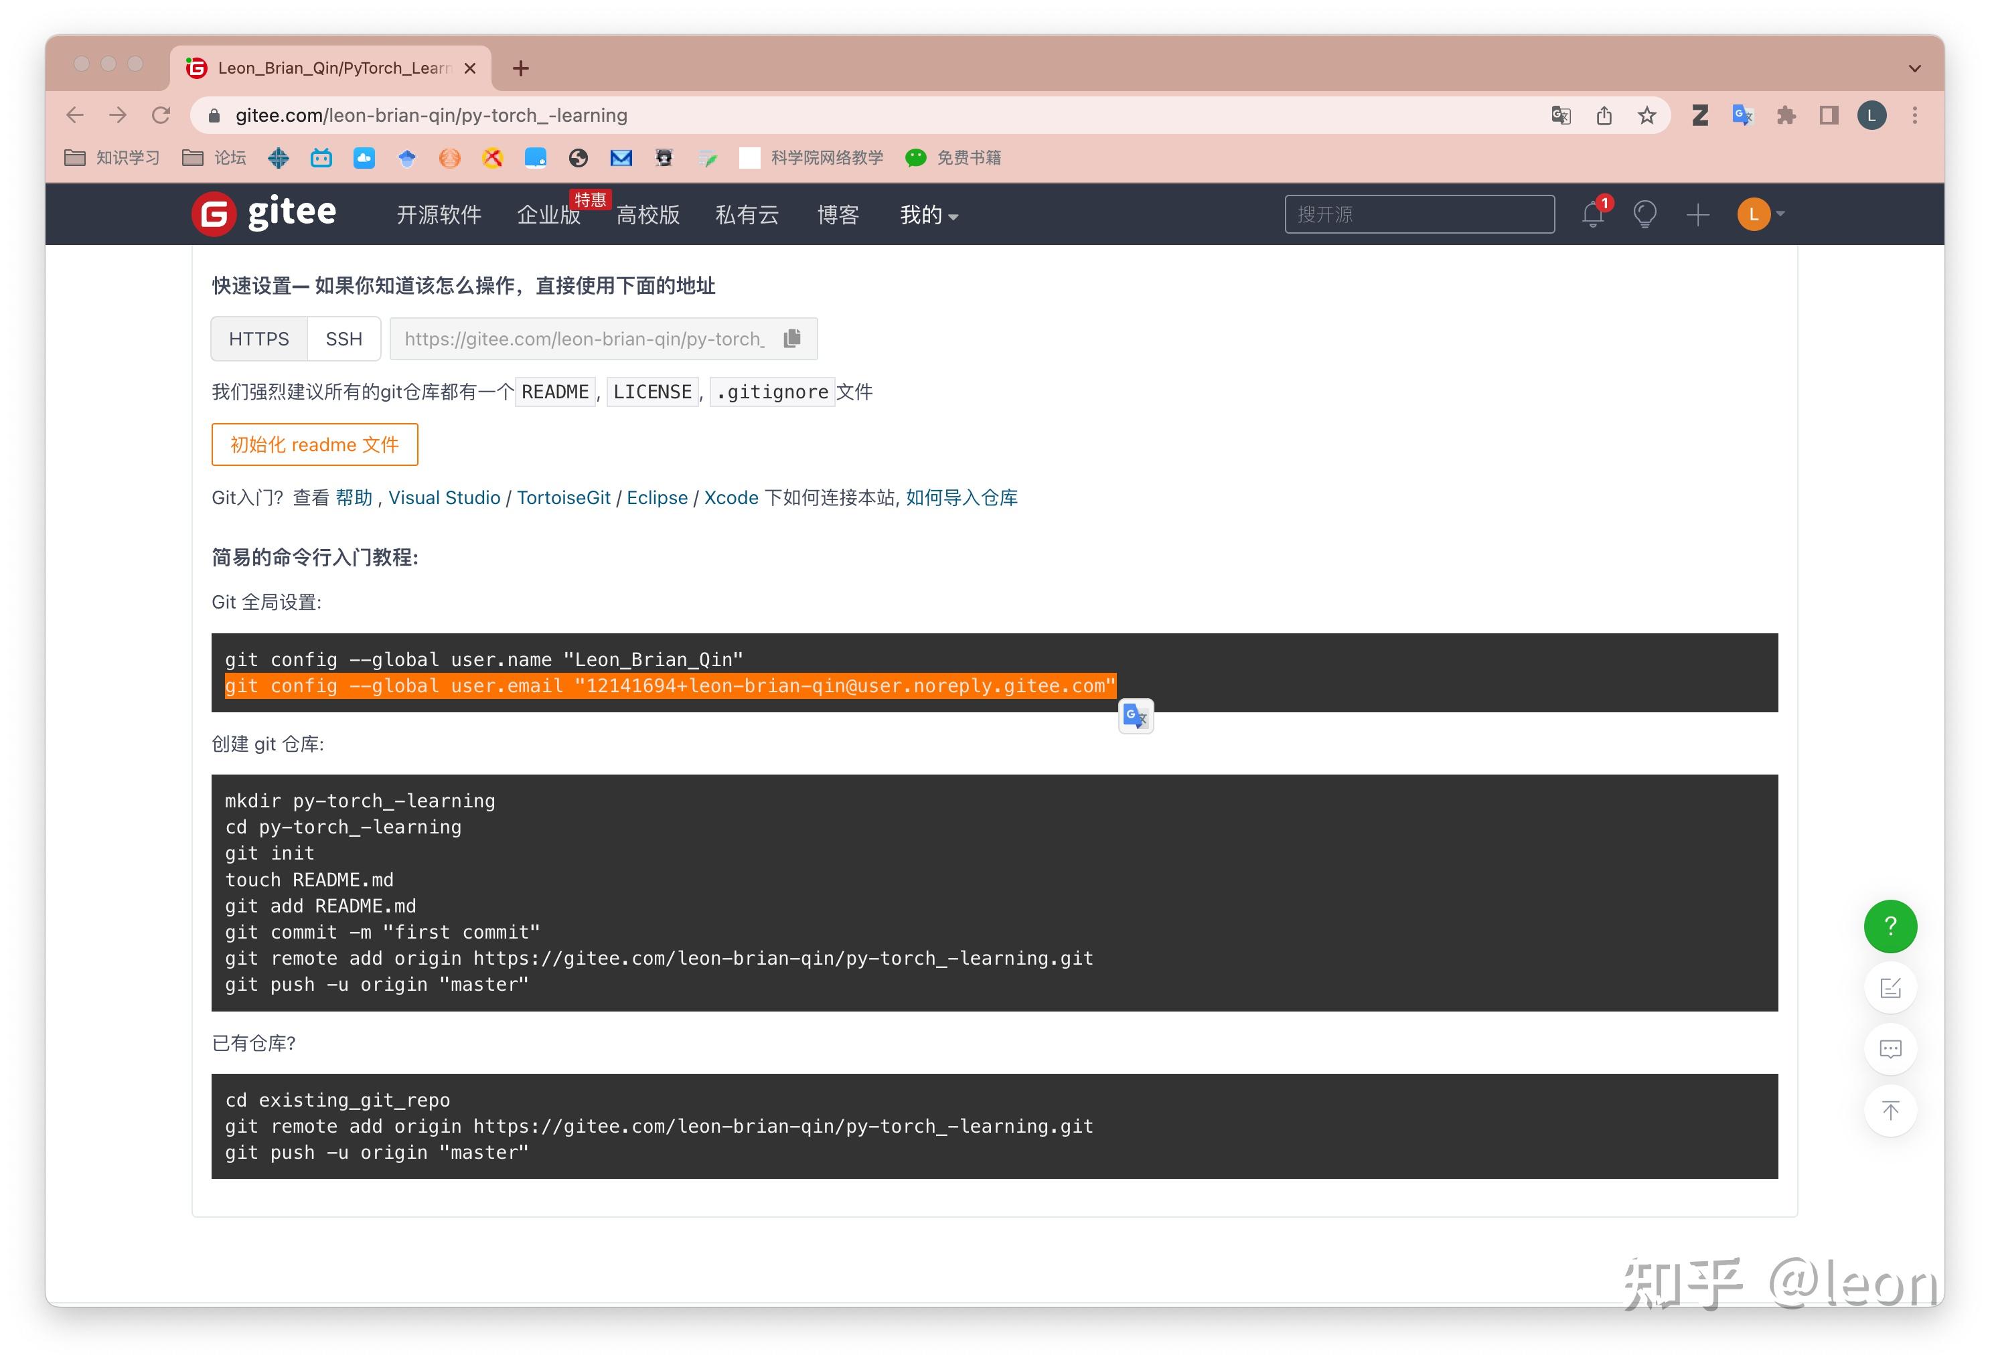The height and width of the screenshot is (1363, 1990).
Task: Open the green help question-mark button
Action: point(1890,927)
